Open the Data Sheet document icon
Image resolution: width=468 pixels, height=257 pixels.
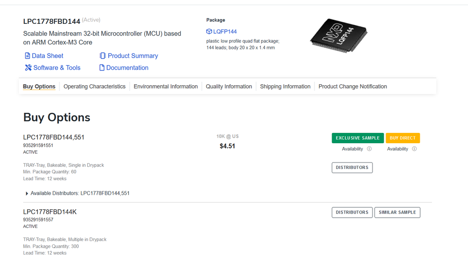click(x=27, y=56)
